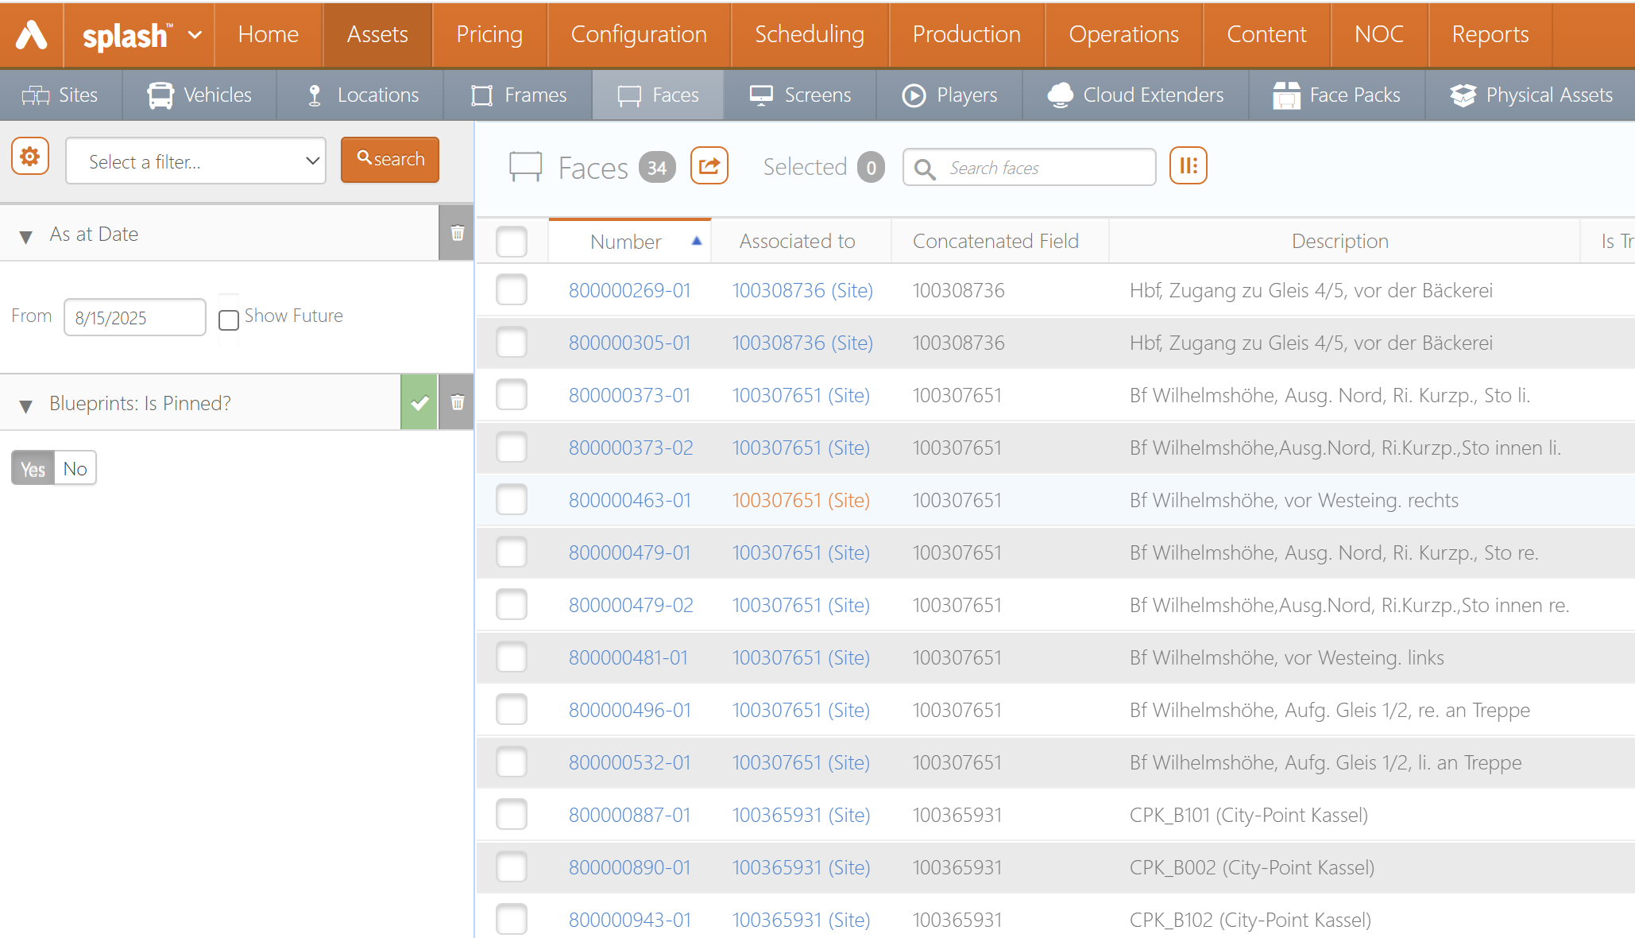Open the Operations menu

click(x=1123, y=34)
